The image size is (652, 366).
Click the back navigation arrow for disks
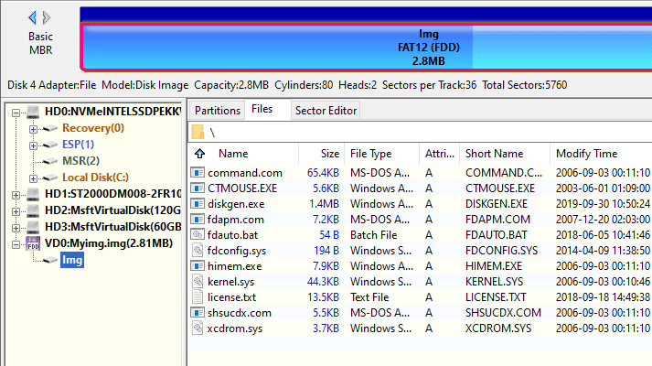(33, 17)
